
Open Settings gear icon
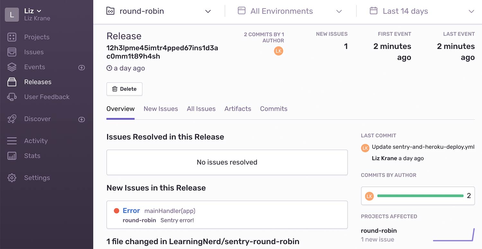click(12, 178)
